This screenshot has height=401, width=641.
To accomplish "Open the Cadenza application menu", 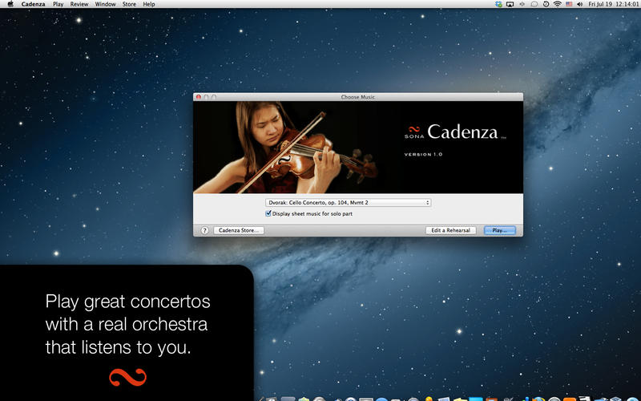I will coord(33,4).
